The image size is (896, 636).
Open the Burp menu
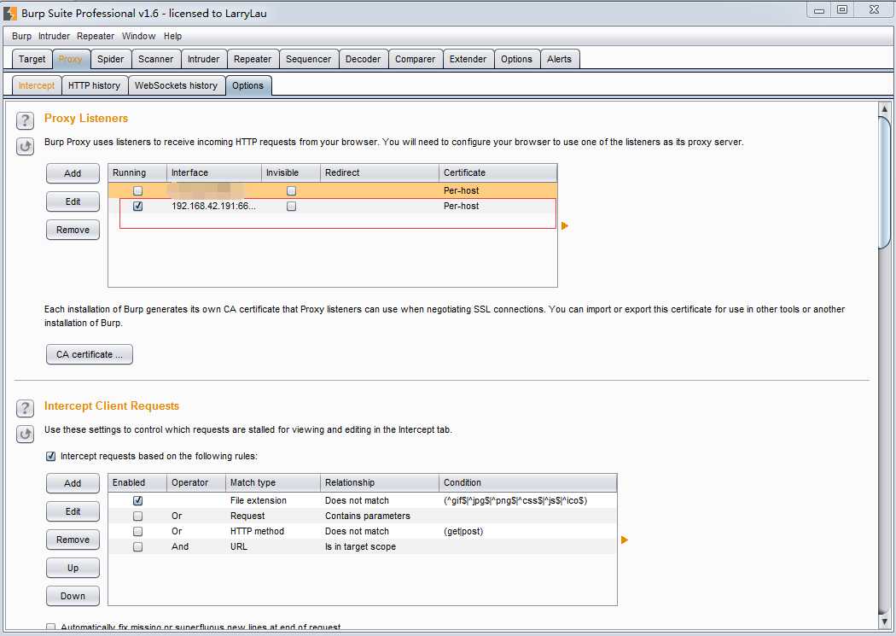[x=21, y=36]
